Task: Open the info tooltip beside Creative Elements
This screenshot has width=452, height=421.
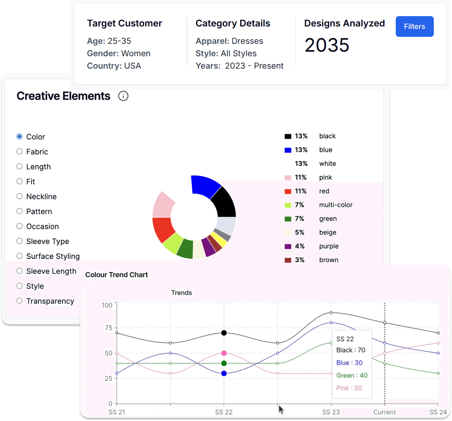Action: [123, 96]
